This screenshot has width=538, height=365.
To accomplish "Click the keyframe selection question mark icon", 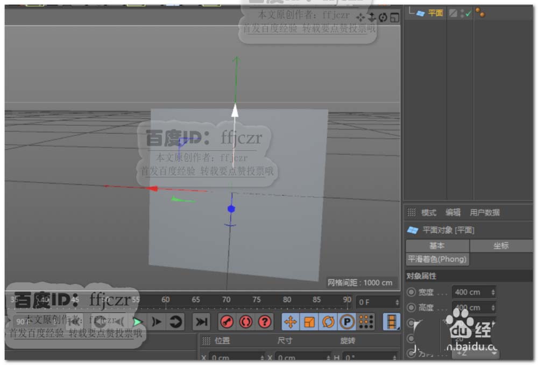I will point(265,322).
